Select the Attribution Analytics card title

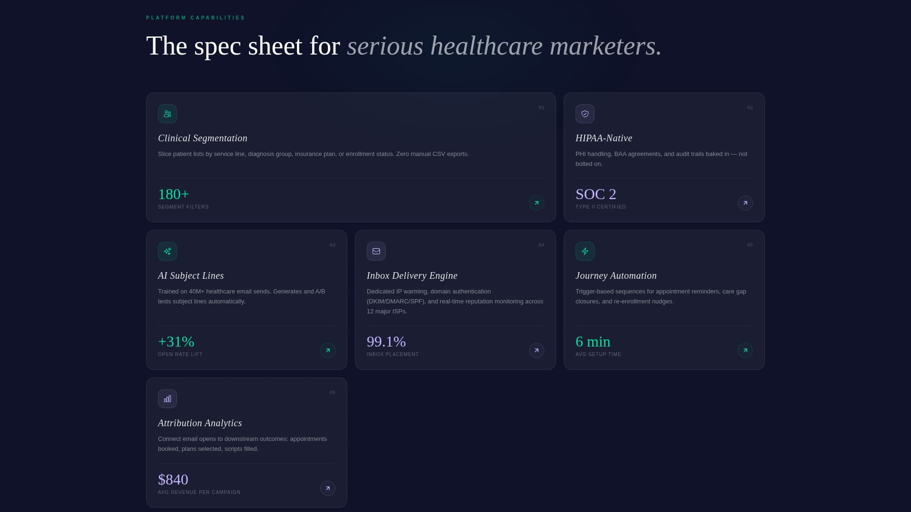click(200, 423)
